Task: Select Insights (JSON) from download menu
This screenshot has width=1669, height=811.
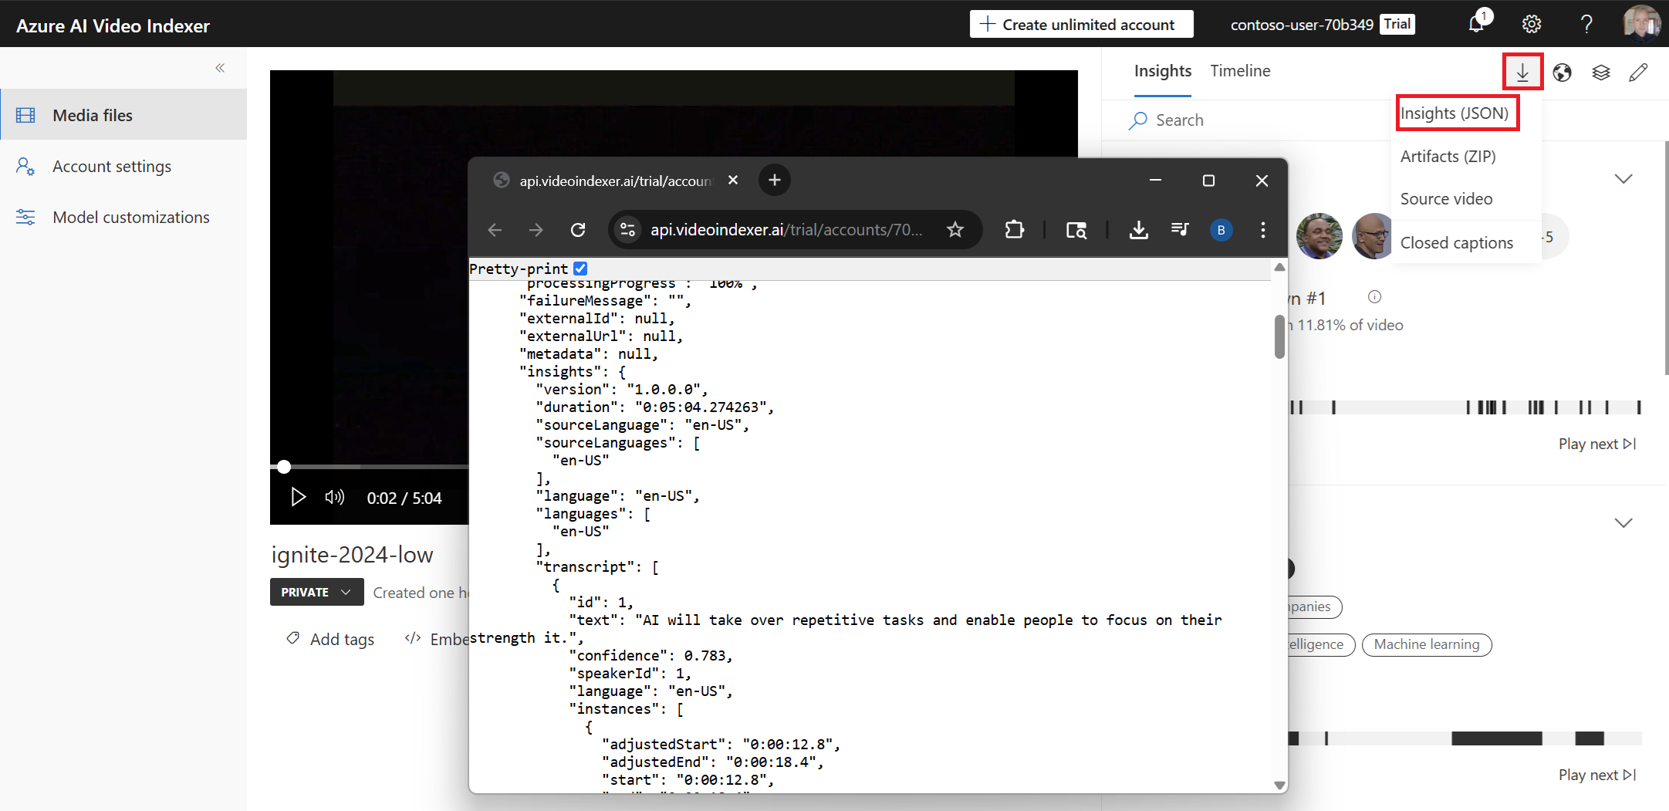Action: coord(1454,113)
